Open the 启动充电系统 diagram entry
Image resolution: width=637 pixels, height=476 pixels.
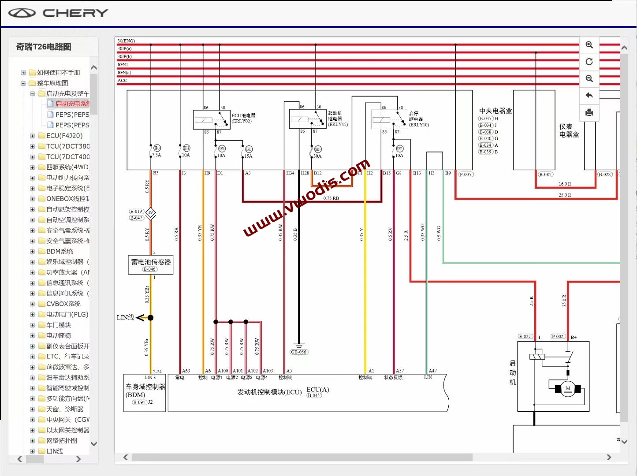72,104
